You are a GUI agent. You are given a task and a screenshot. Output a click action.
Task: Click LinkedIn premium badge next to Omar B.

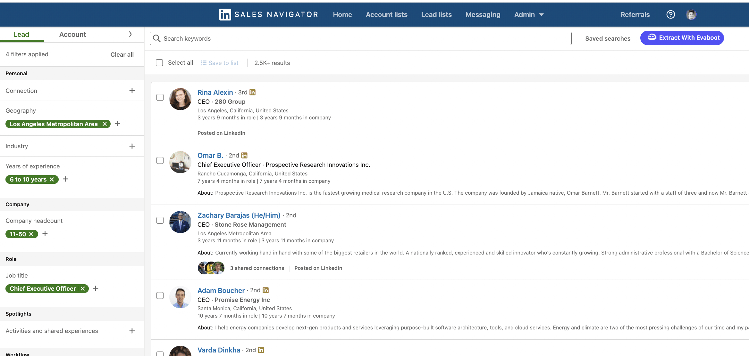[244, 155]
